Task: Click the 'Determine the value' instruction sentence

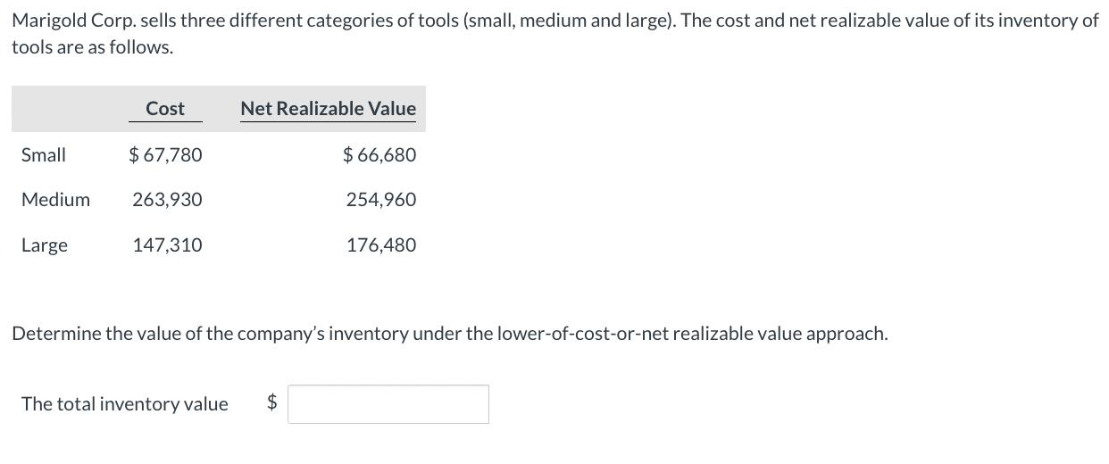Action: coord(450,334)
